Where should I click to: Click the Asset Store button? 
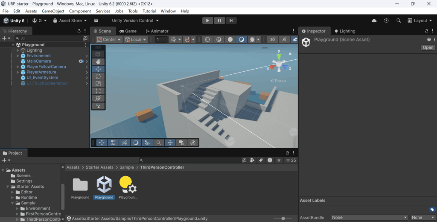(x=70, y=20)
